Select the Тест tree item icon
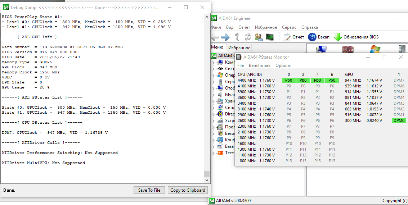This screenshot has height=205, width=408. 220,153
